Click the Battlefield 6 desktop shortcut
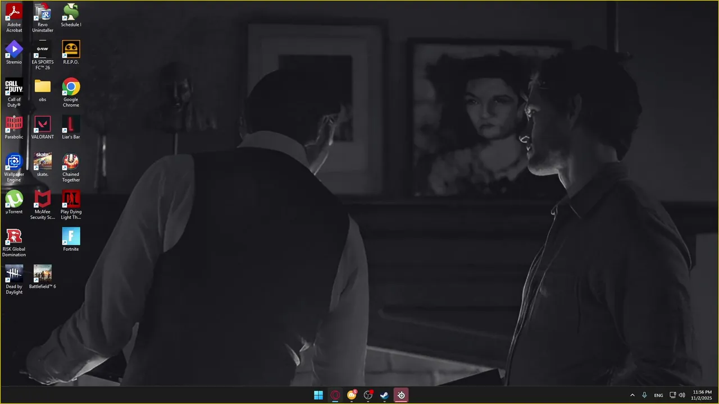 click(43, 277)
